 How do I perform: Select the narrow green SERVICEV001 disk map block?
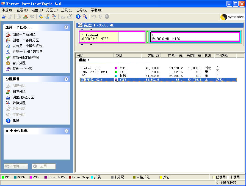click(x=148, y=37)
